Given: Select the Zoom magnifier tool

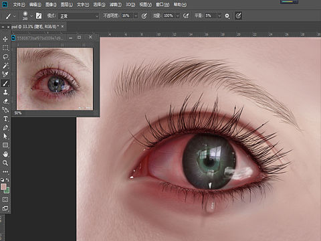Looking at the screenshot, I should [5, 163].
